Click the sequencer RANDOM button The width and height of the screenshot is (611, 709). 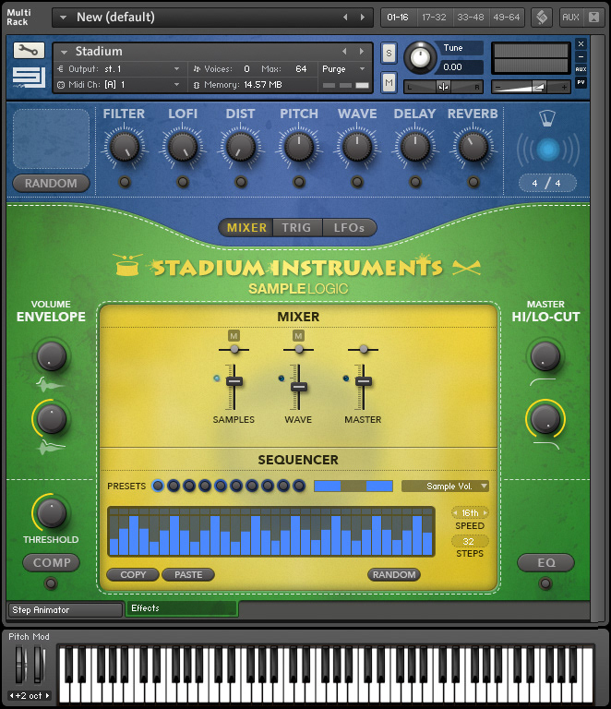(394, 575)
